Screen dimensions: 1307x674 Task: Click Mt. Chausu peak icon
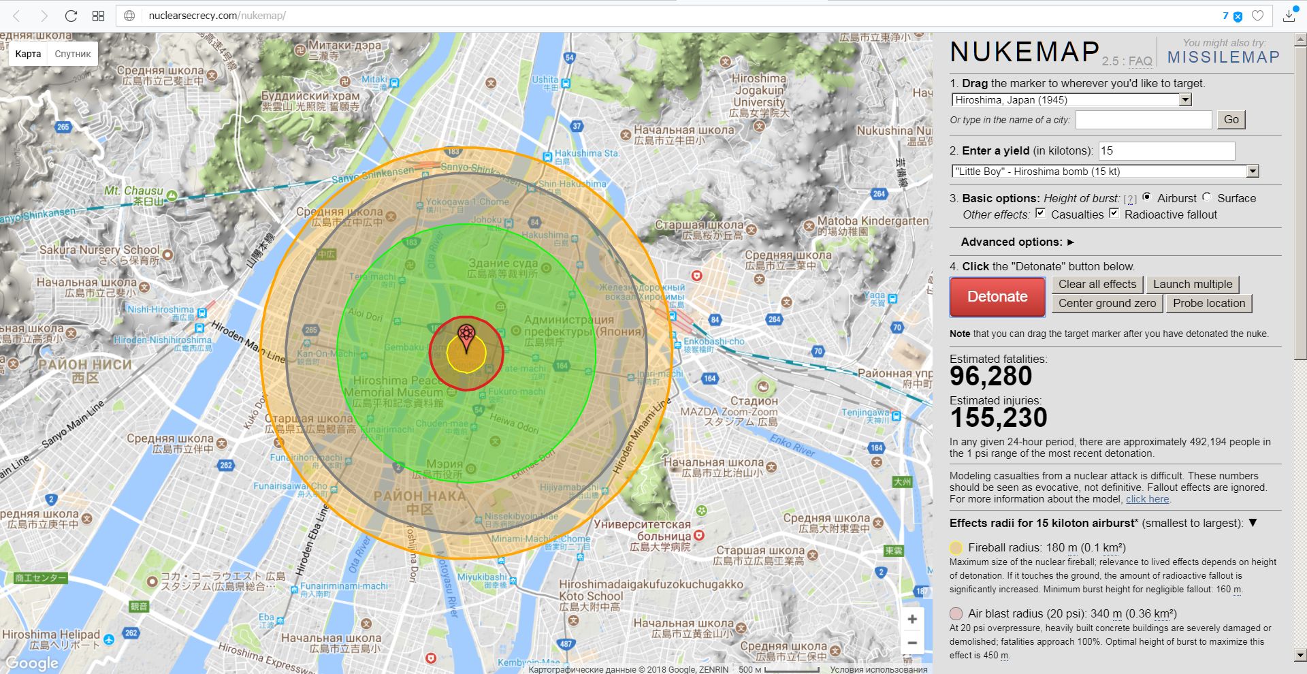point(172,196)
